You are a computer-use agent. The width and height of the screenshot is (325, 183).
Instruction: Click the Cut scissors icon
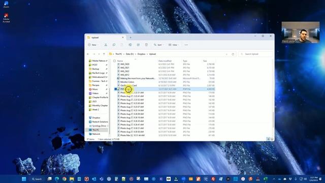[106, 45]
